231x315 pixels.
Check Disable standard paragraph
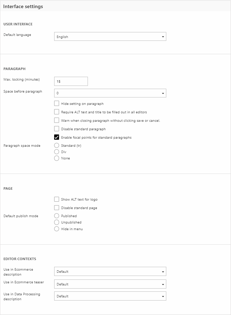coord(57,129)
